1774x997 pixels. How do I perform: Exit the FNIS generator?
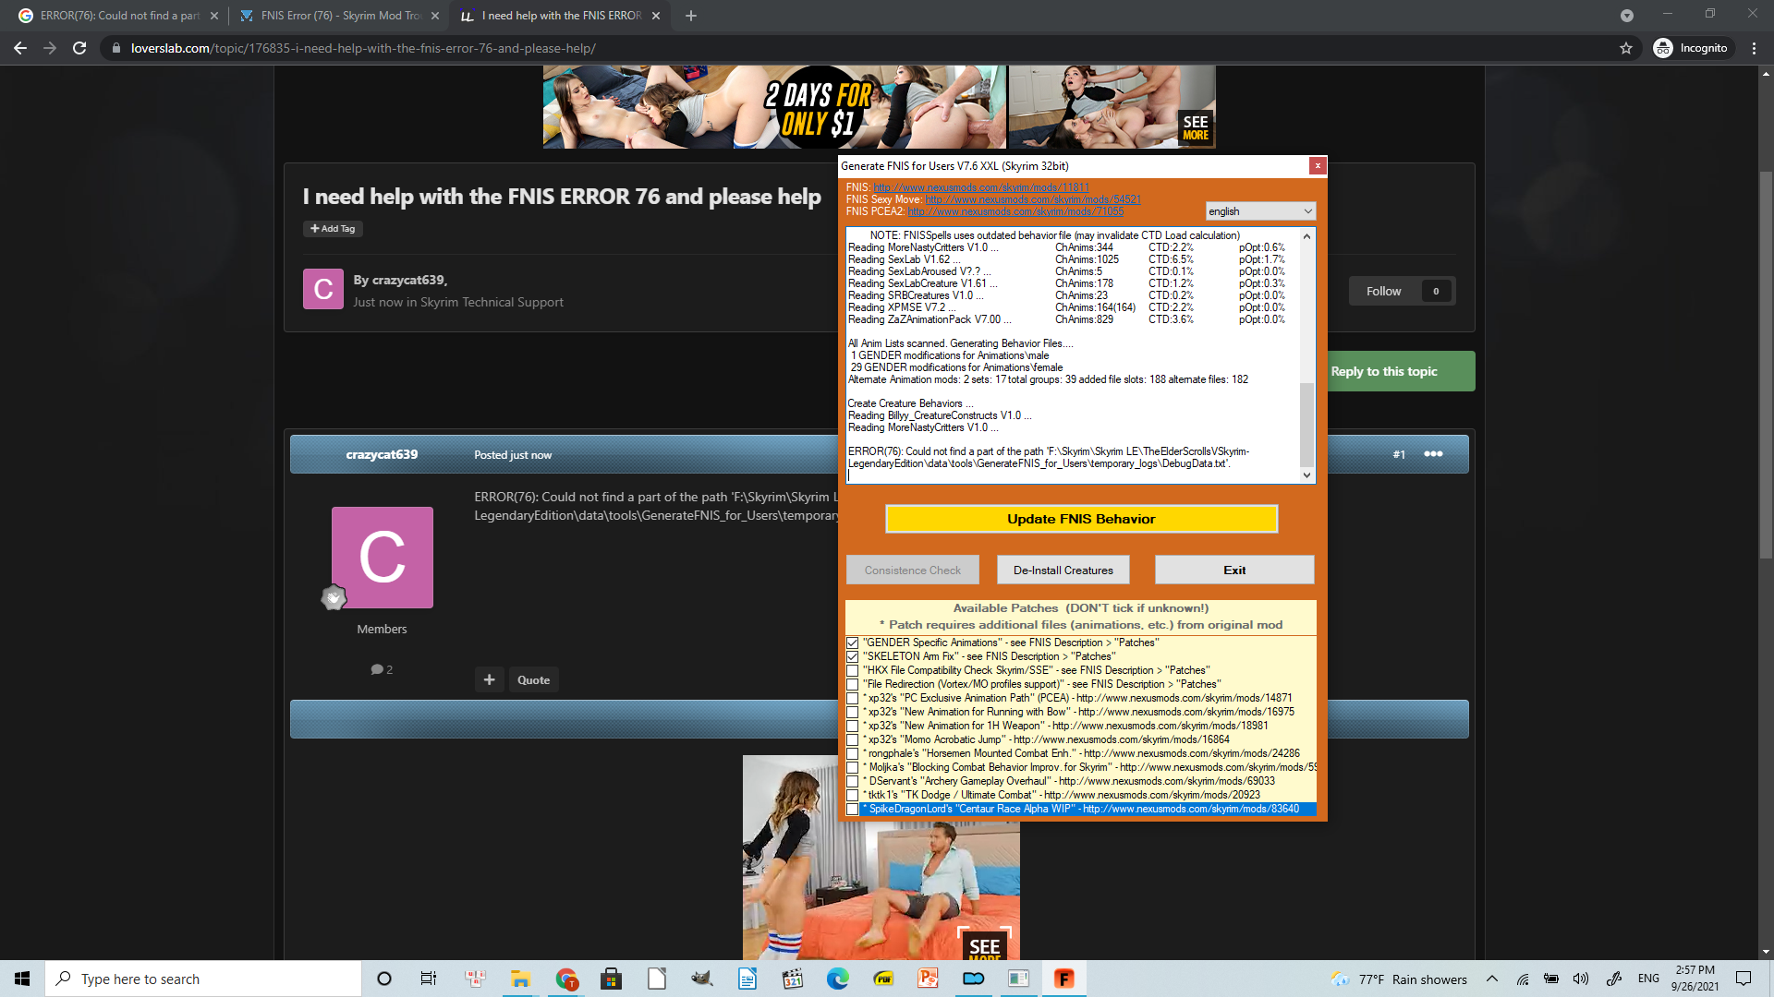[x=1234, y=571]
